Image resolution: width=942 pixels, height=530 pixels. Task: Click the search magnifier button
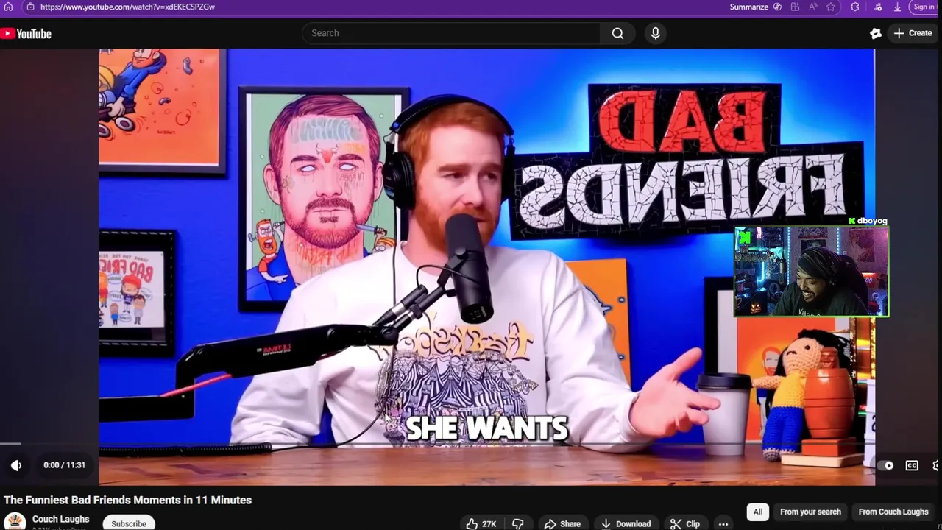(617, 33)
